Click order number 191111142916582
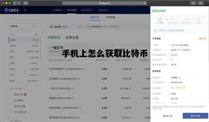The width and height of the screenshot is (209, 122). coord(180,45)
